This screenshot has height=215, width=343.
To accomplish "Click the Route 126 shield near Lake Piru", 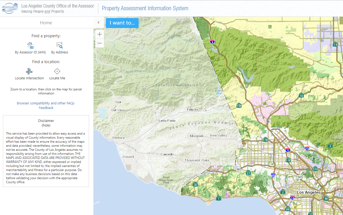I will [x=239, y=106].
